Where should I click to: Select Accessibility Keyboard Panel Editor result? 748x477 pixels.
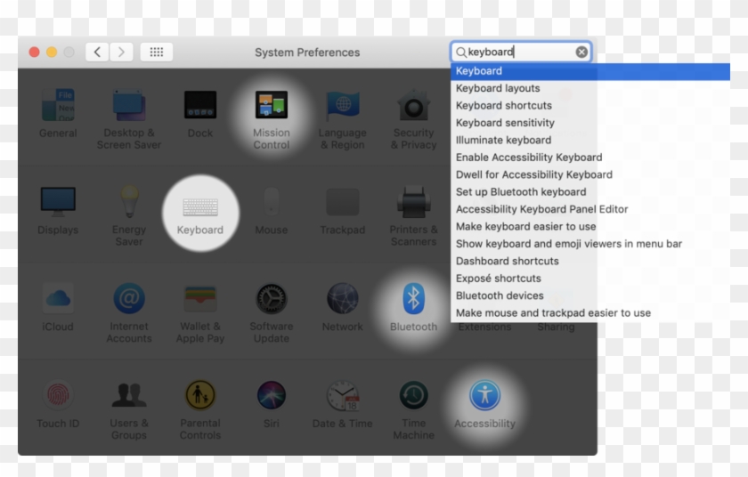tap(590, 209)
